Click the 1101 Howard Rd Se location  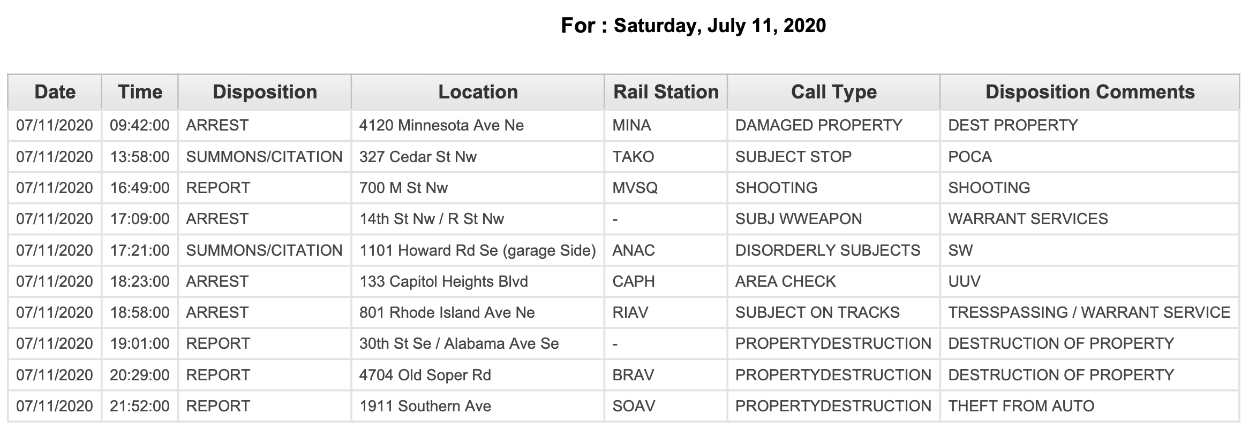coord(478,250)
